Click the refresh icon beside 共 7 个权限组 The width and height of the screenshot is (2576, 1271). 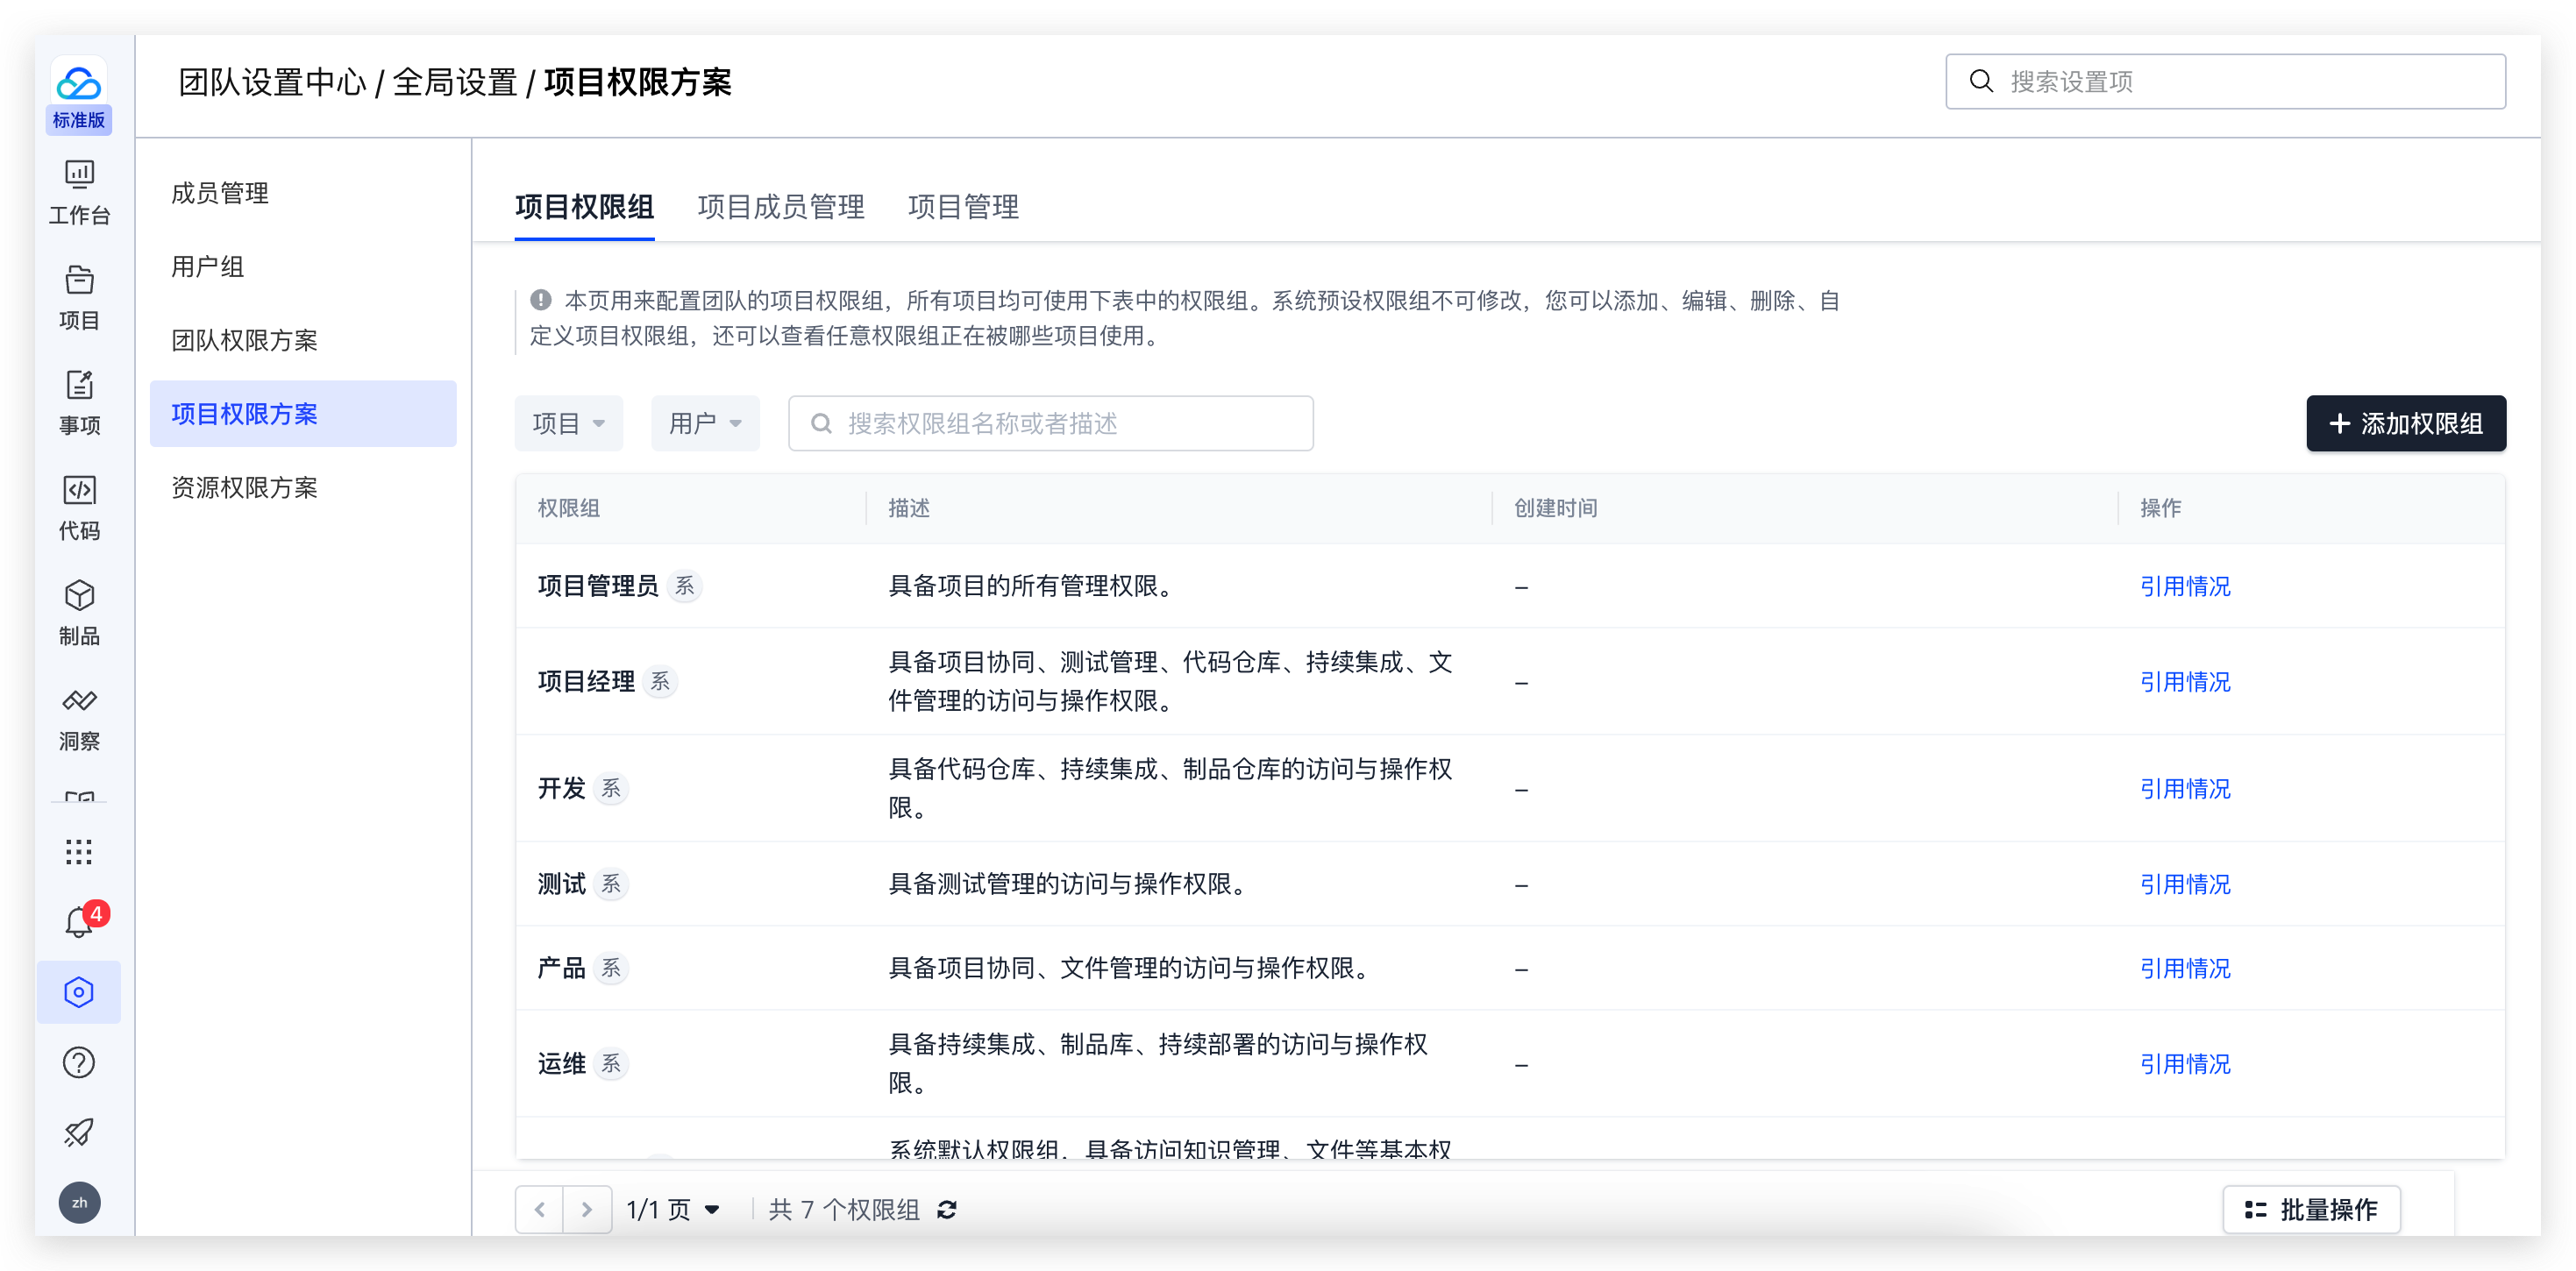947,1209
